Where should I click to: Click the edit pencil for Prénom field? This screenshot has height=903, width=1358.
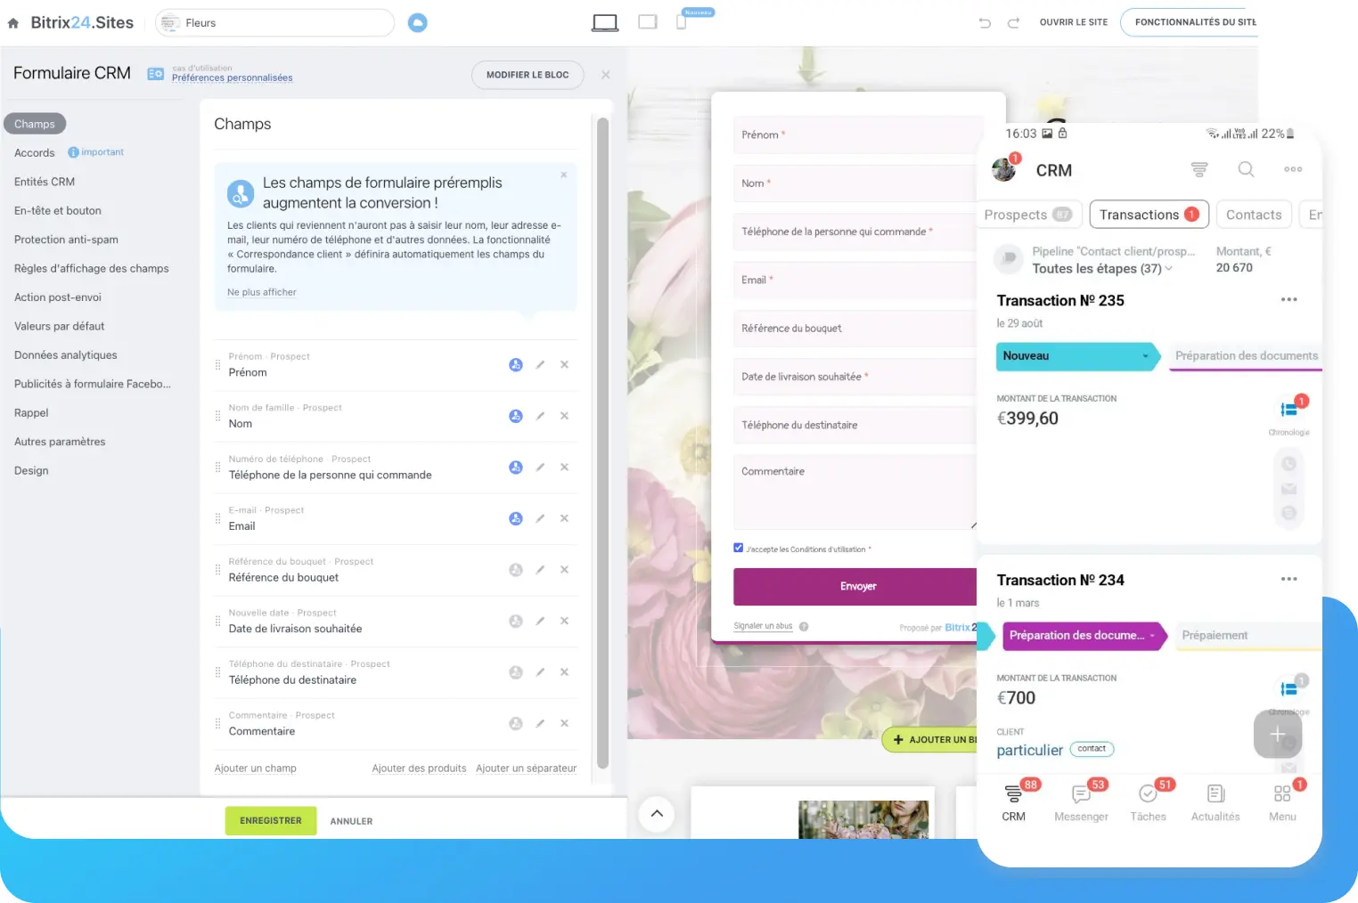[540, 365]
